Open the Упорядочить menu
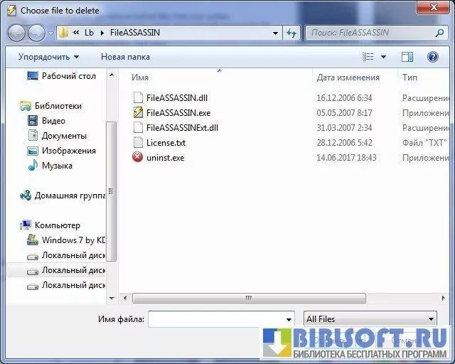Image resolution: width=455 pixels, height=364 pixels. coord(48,57)
